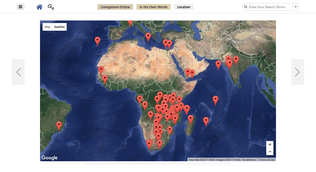Select the Seychelles pin in Indian Ocean
The width and height of the screenshot is (316, 172).
(x=215, y=101)
